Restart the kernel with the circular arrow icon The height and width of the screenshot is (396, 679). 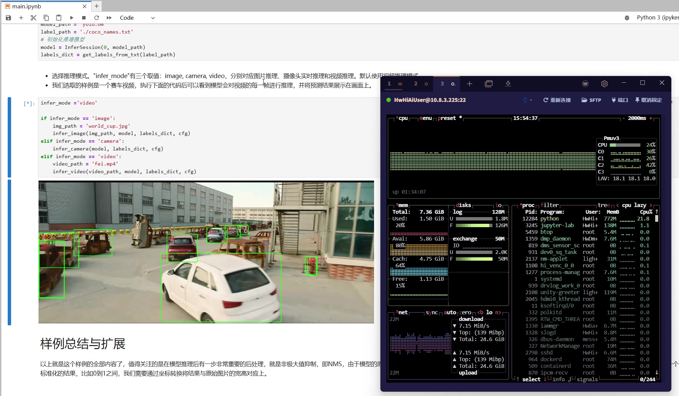click(x=97, y=18)
